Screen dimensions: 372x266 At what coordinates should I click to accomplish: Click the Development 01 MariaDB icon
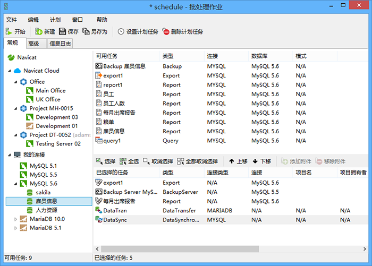pos(30,126)
